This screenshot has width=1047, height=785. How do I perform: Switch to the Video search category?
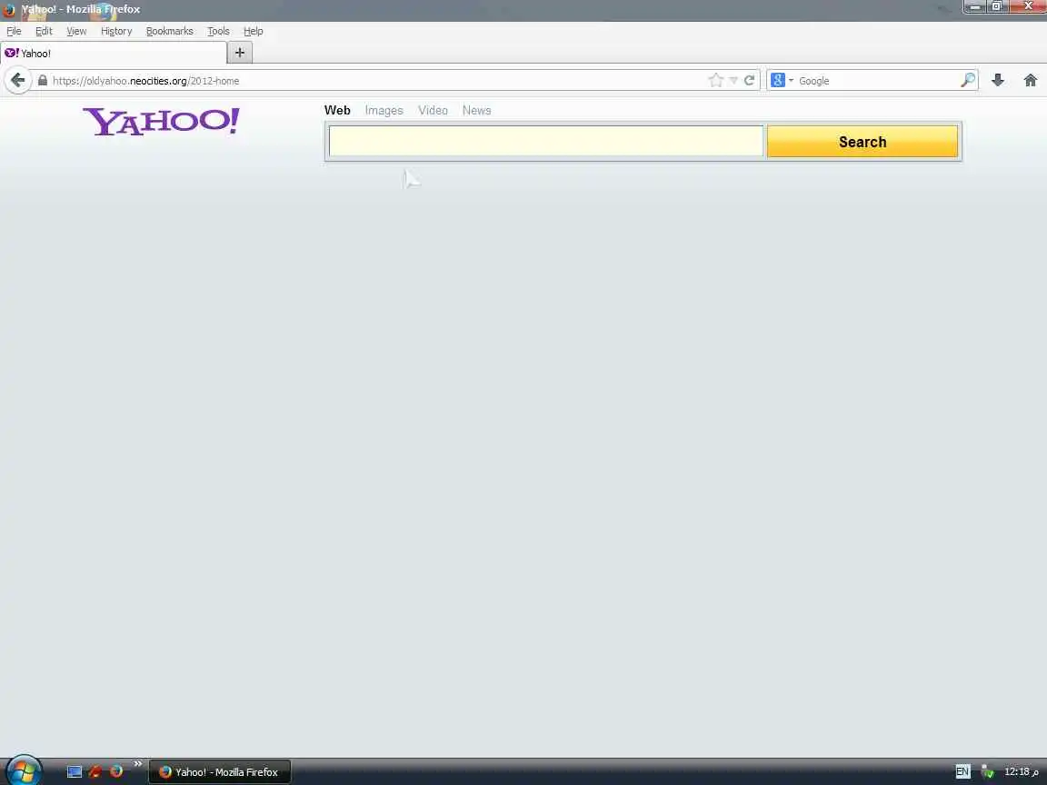pos(433,111)
